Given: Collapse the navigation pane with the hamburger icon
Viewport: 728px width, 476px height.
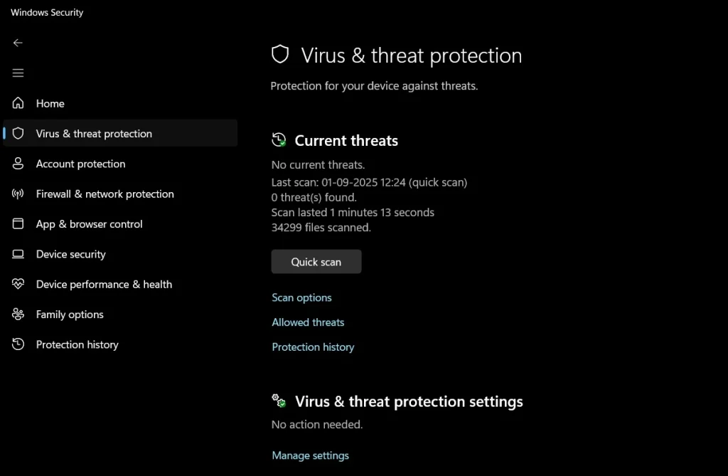Looking at the screenshot, I should coord(18,72).
